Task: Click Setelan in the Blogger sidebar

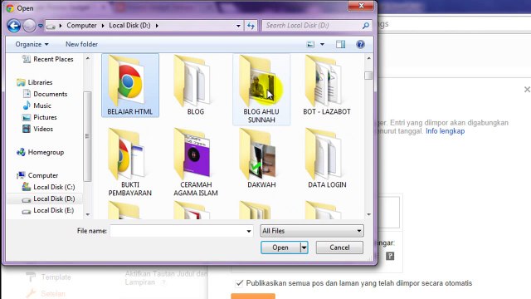Action: point(53,293)
